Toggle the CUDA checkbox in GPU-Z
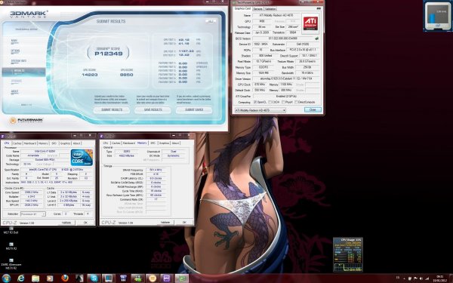 [270, 102]
